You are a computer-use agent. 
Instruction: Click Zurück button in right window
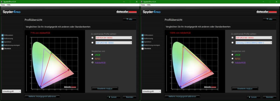tap(253, 97)
